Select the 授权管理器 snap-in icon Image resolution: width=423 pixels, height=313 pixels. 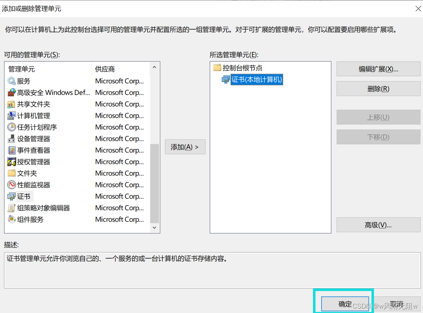tap(11, 161)
